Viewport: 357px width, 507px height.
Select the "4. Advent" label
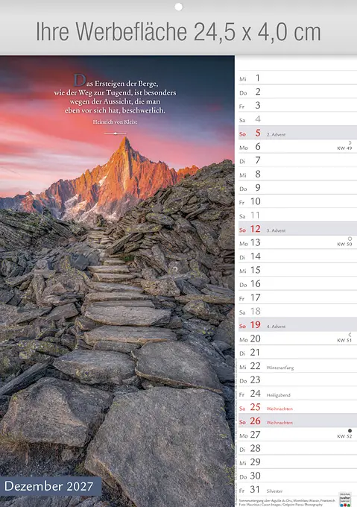pyautogui.click(x=277, y=327)
